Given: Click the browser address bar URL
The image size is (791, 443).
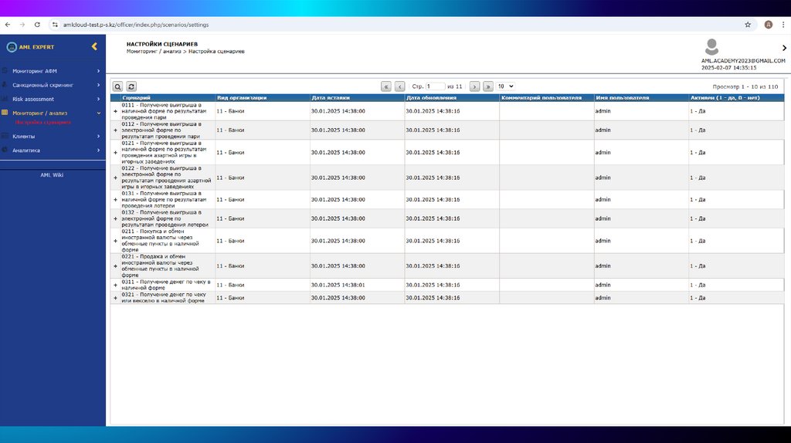Looking at the screenshot, I should (x=136, y=25).
